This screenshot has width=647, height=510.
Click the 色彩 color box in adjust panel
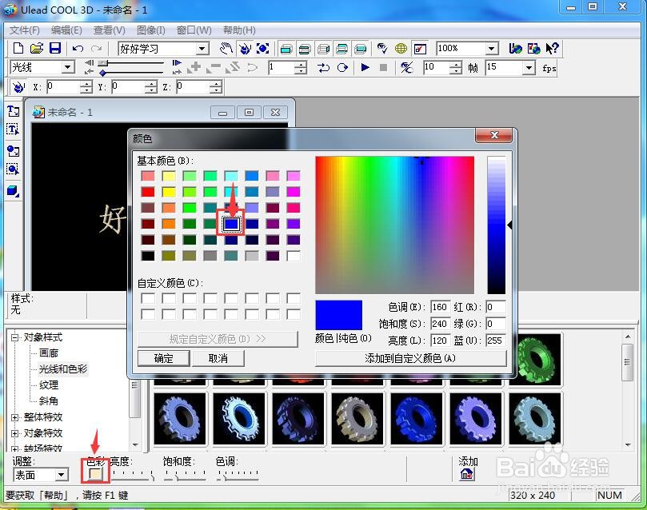pos(96,474)
